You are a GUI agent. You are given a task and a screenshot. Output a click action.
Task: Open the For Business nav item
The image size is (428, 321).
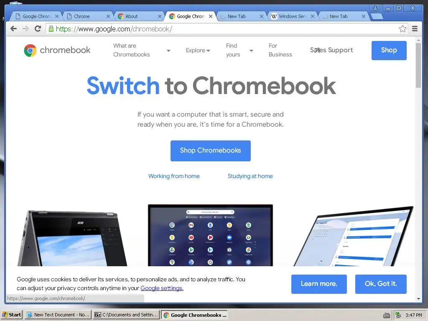(280, 50)
